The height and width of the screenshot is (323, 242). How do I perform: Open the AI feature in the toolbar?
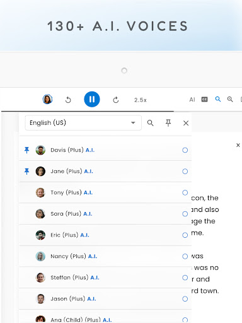point(192,100)
